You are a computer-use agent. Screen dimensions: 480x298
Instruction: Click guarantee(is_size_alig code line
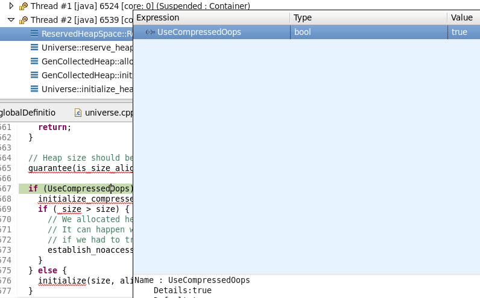click(81, 169)
